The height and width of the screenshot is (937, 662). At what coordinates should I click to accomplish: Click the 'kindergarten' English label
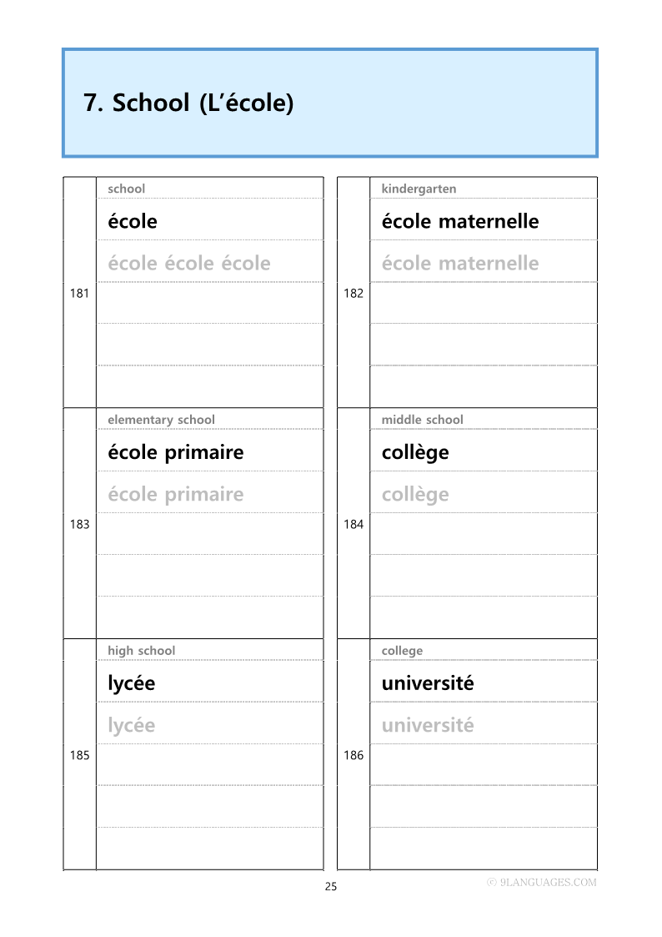click(x=419, y=189)
